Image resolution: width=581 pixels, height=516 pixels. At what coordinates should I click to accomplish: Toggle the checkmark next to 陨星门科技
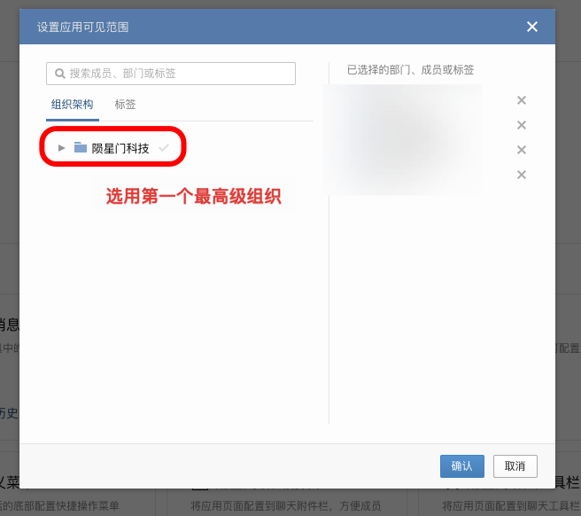tap(163, 148)
